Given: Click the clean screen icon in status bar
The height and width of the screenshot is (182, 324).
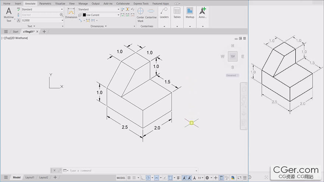Looking at the screenshot, I should pyautogui.click(x=239, y=178).
